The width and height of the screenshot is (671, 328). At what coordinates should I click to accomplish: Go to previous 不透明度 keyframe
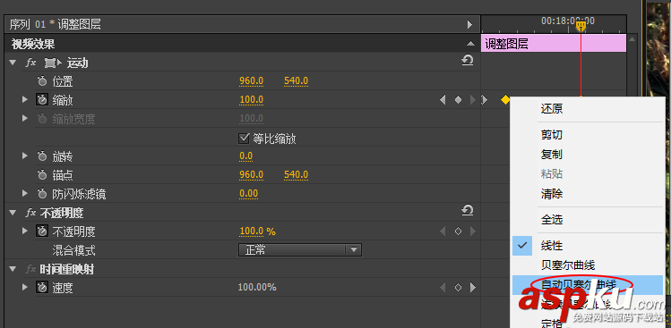(443, 231)
